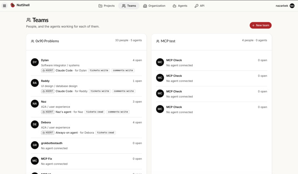Select the Dylan member name
This screenshot has height=174, width=298.
pyautogui.click(x=45, y=60)
